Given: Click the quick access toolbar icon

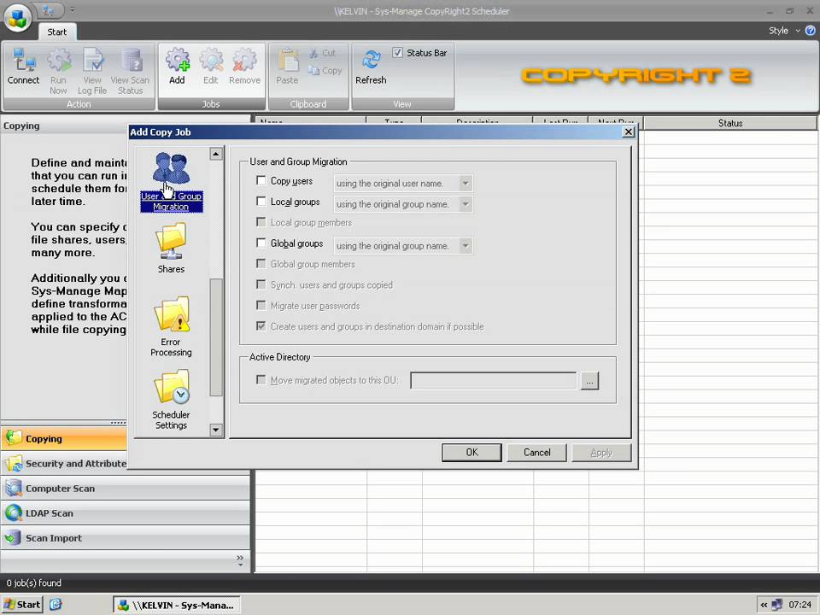Looking at the screenshot, I should pos(50,9).
